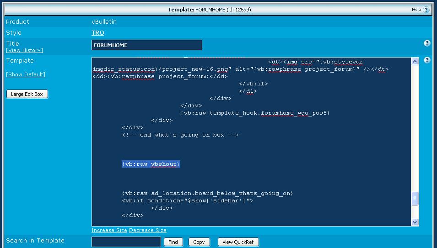Click the template scrollbar down arrow

pos(415,222)
